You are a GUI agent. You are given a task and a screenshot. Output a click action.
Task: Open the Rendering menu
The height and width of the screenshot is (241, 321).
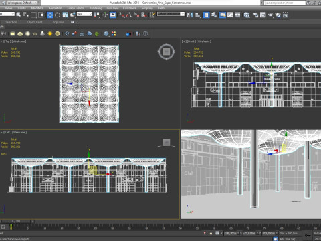tap(96, 8)
